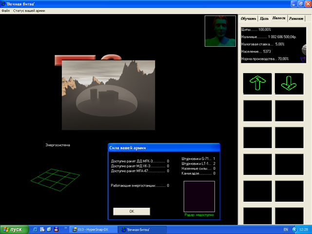
Task: Click the green up-arrow raise tax icon
Action: click(257, 83)
